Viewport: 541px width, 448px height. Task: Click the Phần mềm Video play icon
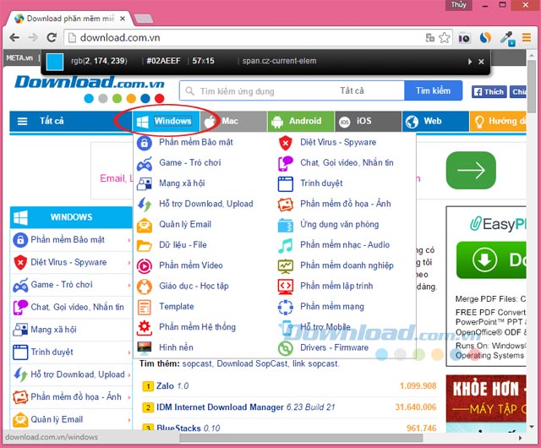[145, 265]
